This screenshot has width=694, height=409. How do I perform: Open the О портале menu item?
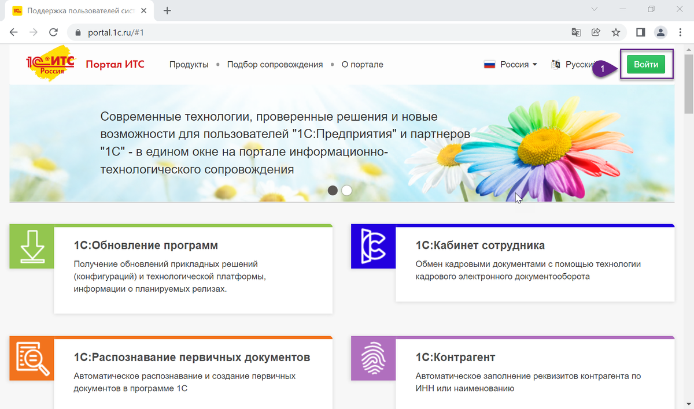click(363, 65)
